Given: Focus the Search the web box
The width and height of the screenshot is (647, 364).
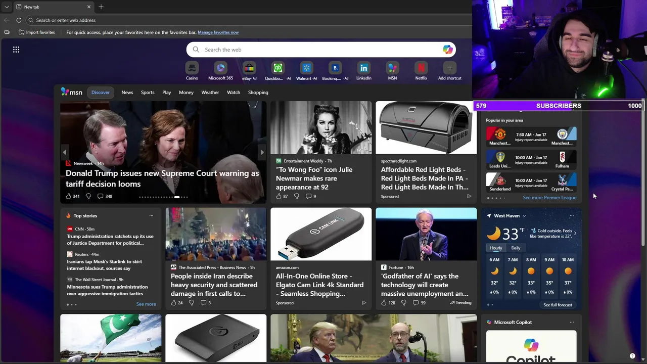Looking at the screenshot, I should [x=321, y=50].
